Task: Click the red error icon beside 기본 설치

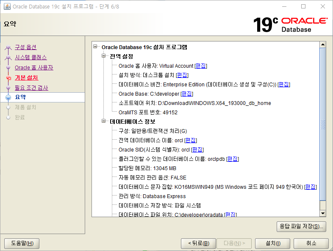Action: [8, 78]
